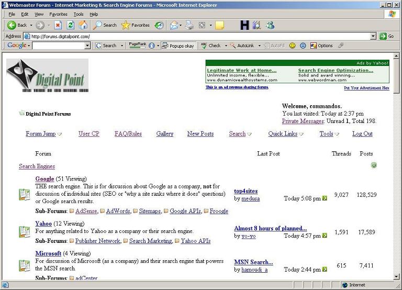Open the Forum Jump dropdown
This screenshot has height=290, width=402.
pos(43,133)
